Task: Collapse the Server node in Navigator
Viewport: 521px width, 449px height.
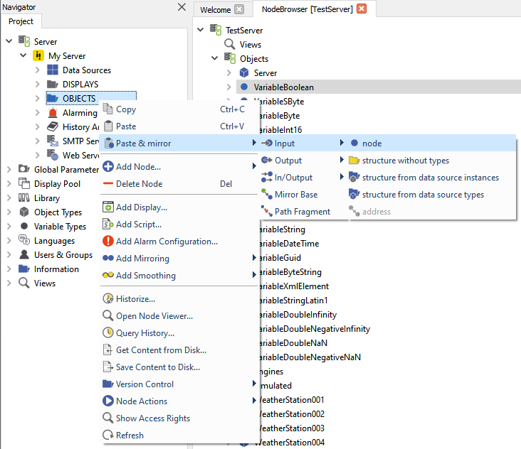Action: coord(9,41)
